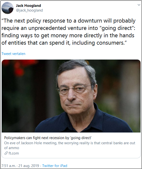Click the 7:51 a.m. timestamp
Image resolution: width=142 pixels, height=169 pixels.
click(x=9, y=166)
